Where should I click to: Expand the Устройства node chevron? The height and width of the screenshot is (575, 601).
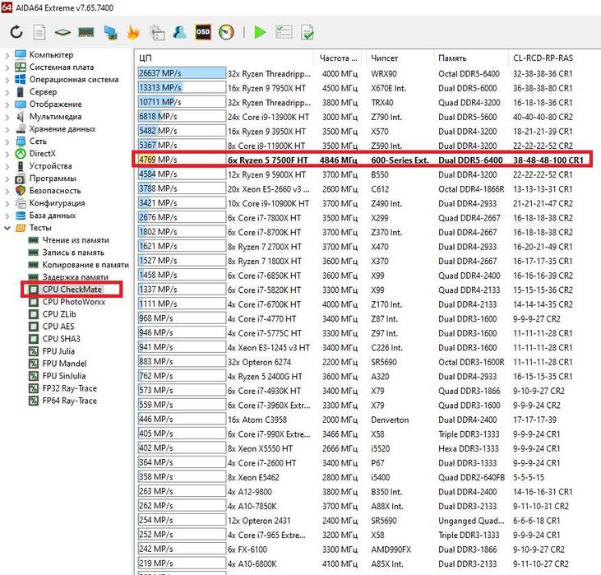[7, 166]
